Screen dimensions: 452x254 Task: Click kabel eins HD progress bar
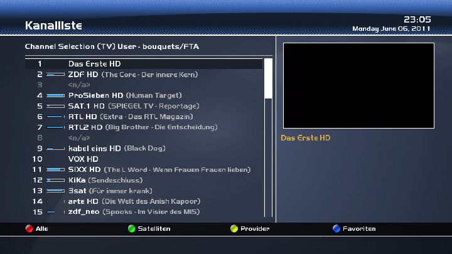point(56,149)
